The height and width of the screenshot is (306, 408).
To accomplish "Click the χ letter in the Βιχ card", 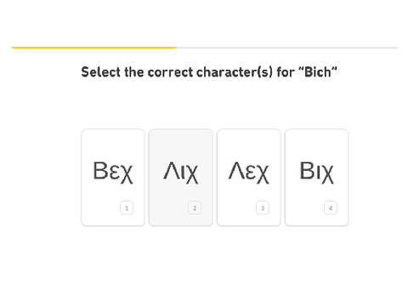I will [328, 174].
